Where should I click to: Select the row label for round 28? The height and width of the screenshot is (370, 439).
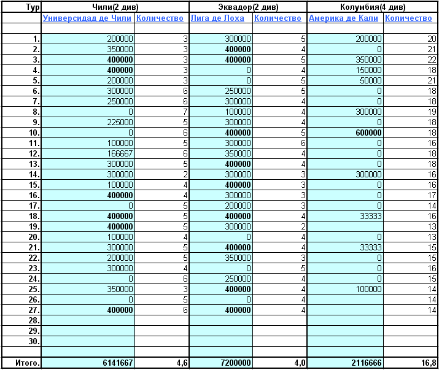coord(21,321)
